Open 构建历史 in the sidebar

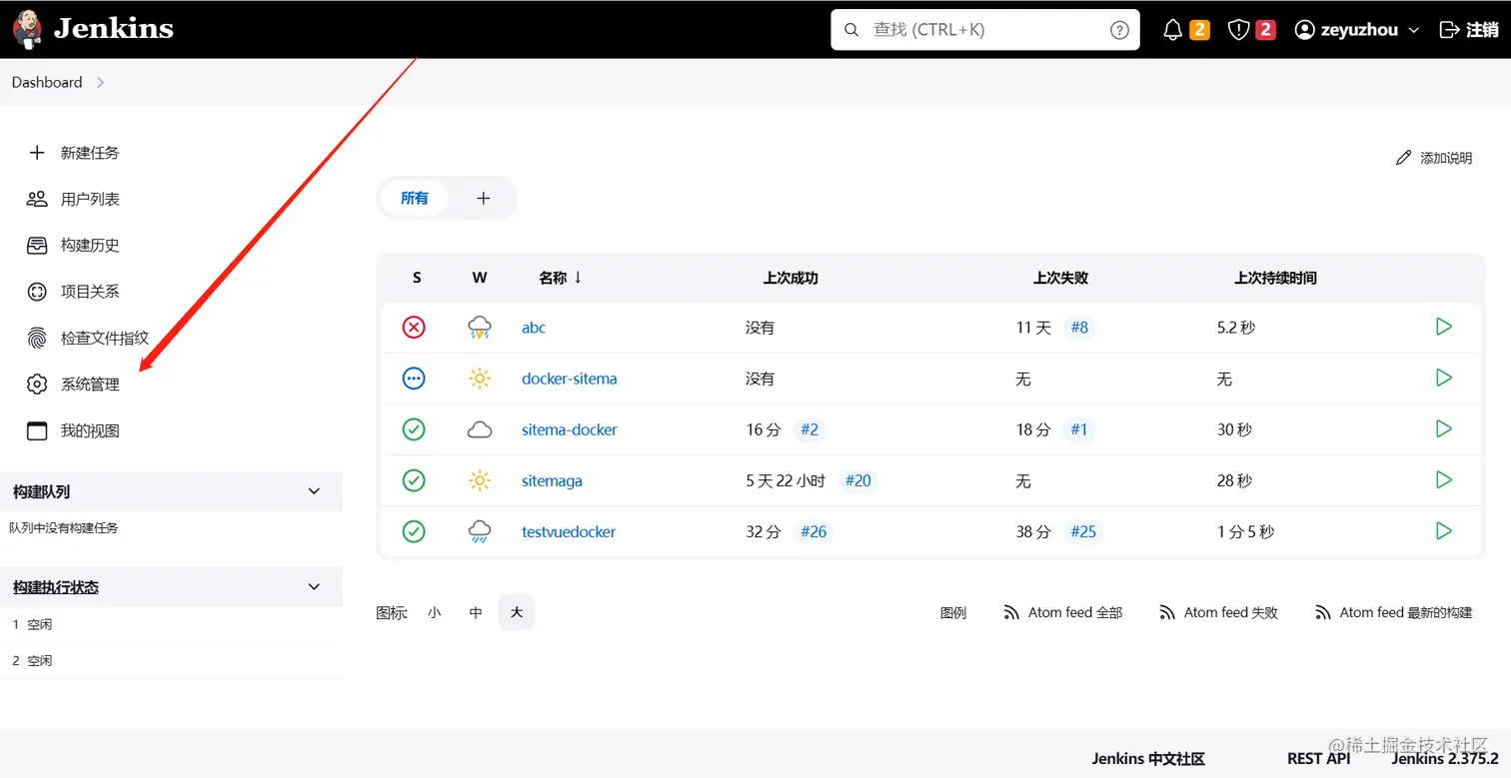[x=74, y=245]
